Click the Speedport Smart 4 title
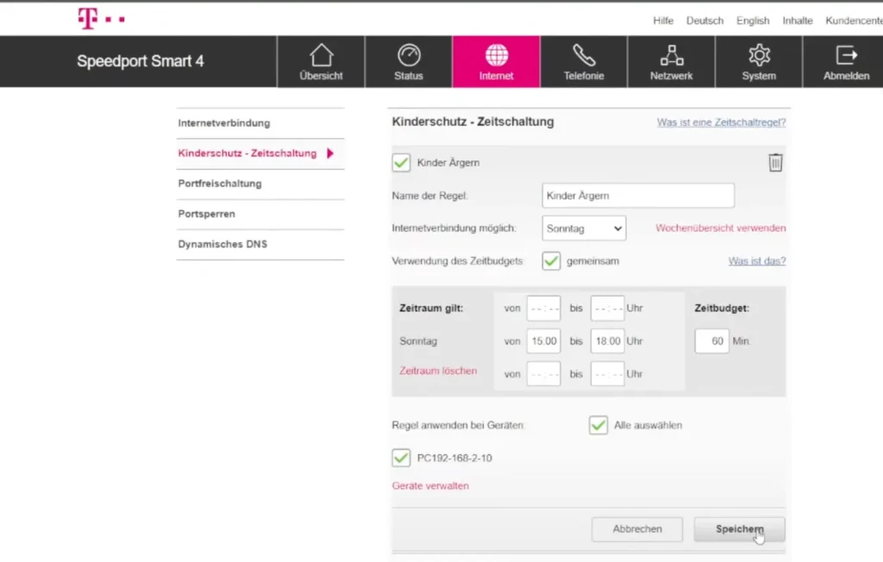 [141, 61]
